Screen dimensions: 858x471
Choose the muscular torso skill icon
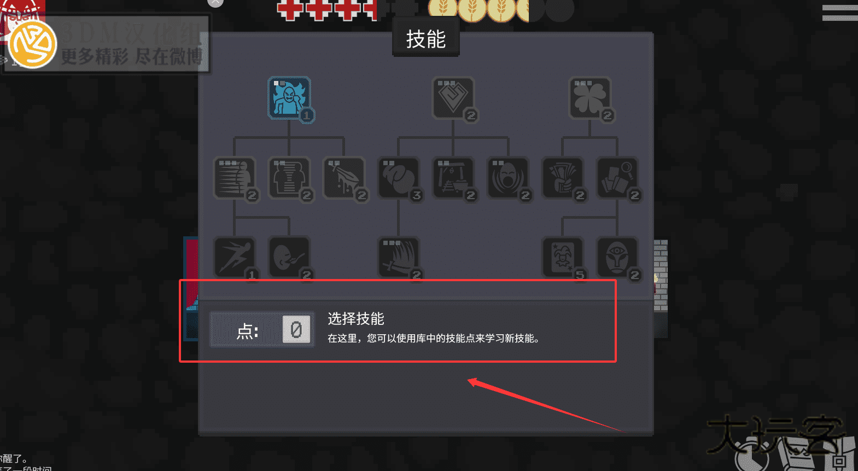pos(289,178)
